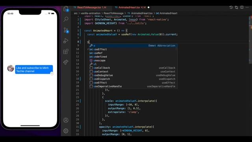
Task: Open the editor More Actions menu
Action: (247, 7)
